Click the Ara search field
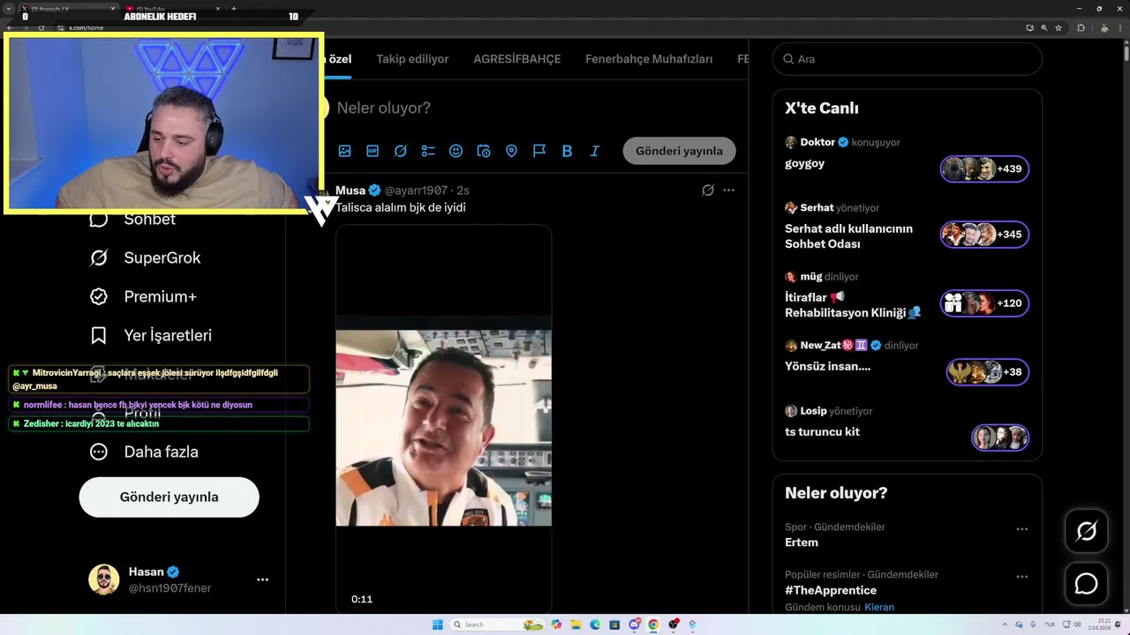 coord(907,59)
